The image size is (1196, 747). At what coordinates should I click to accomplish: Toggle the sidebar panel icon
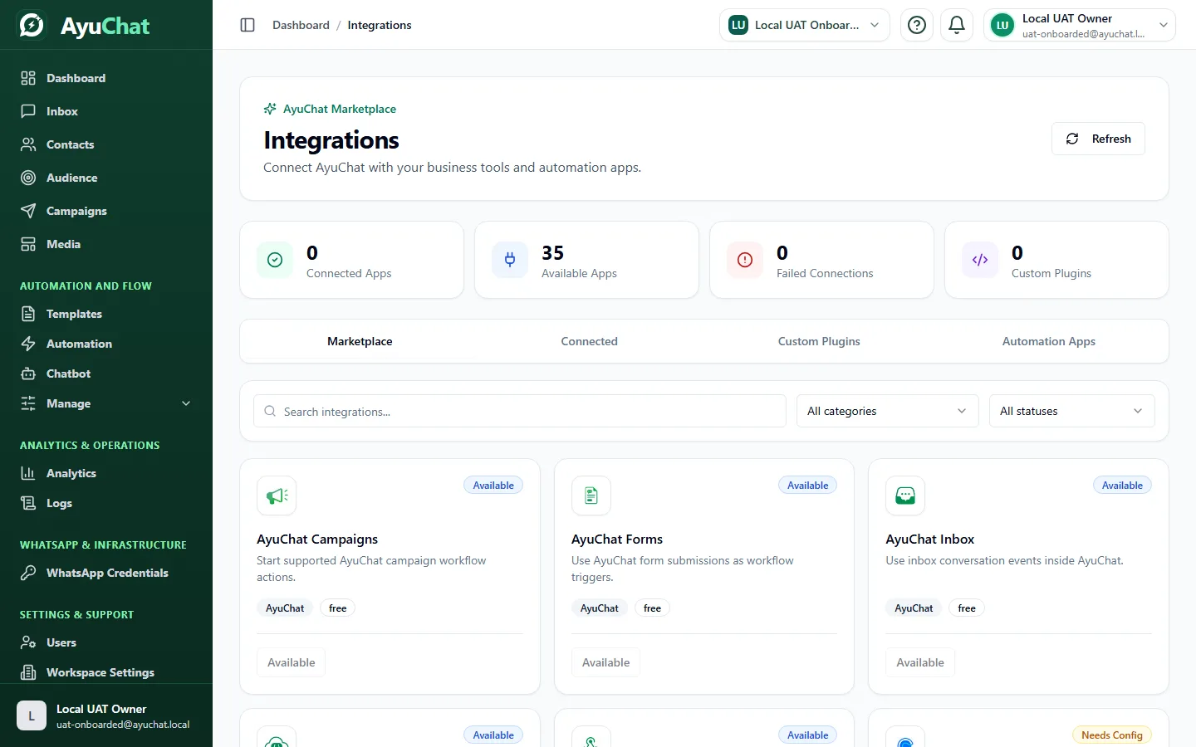pos(248,25)
